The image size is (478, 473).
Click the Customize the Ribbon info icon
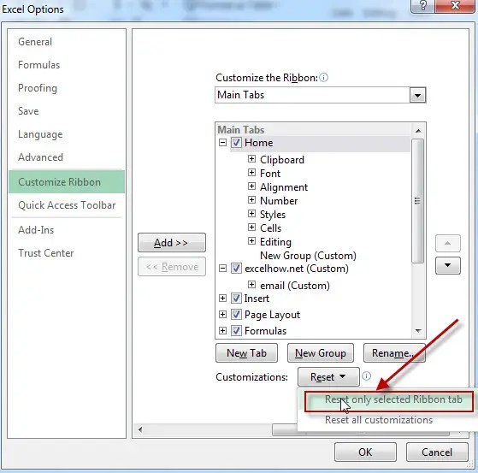tap(324, 78)
